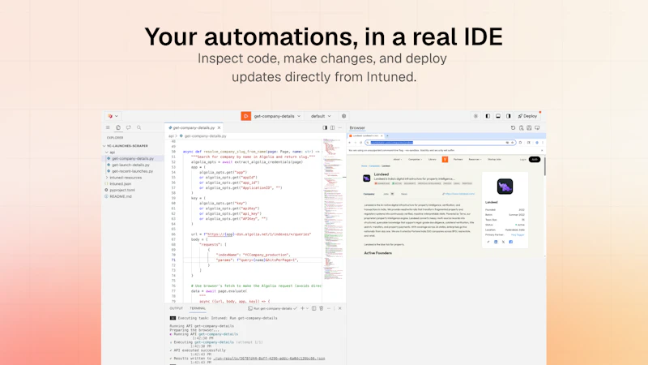648x365 pixels.
Task: Open a new embedded browser tab
Action: click(387, 135)
